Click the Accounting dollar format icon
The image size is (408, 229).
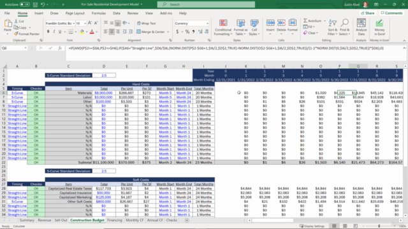(x=177, y=32)
